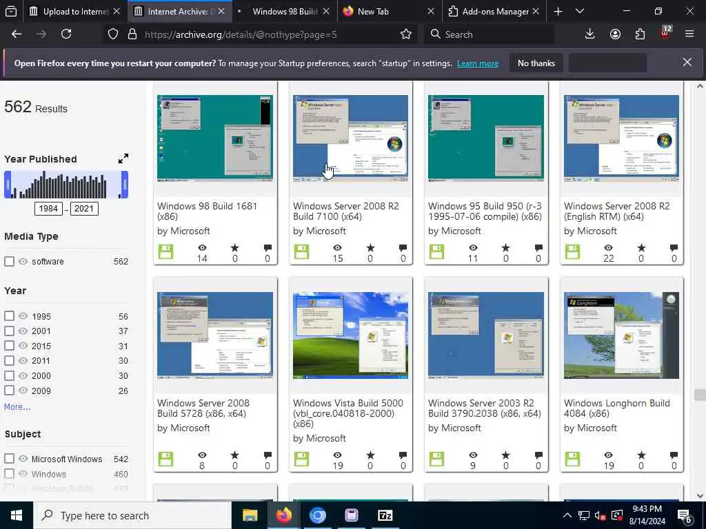706x529 pixels.
Task: Expand the Year Published histogram
Action: click(x=123, y=158)
